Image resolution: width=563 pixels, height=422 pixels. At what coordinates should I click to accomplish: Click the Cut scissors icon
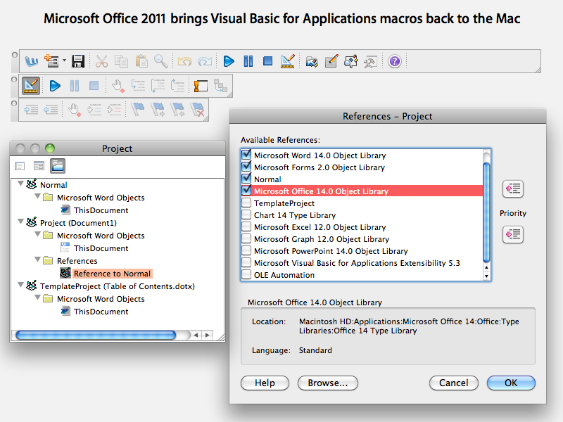[x=101, y=61]
